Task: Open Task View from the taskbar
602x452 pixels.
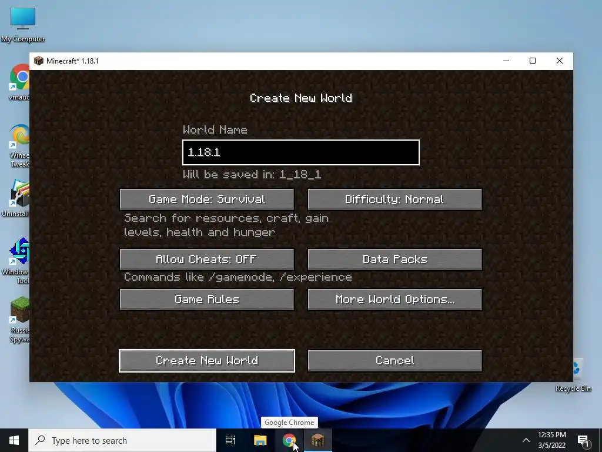Action: point(230,440)
